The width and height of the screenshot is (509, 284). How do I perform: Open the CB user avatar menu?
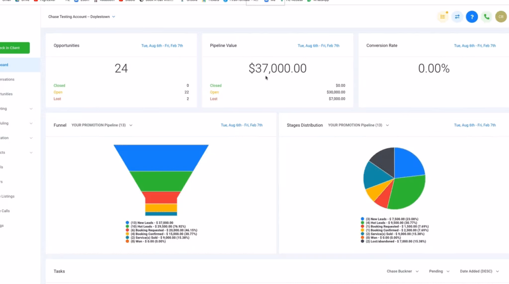point(501,16)
